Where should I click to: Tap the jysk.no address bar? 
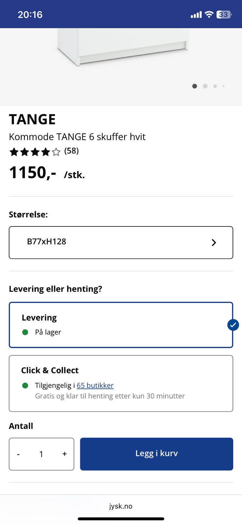coord(121,506)
